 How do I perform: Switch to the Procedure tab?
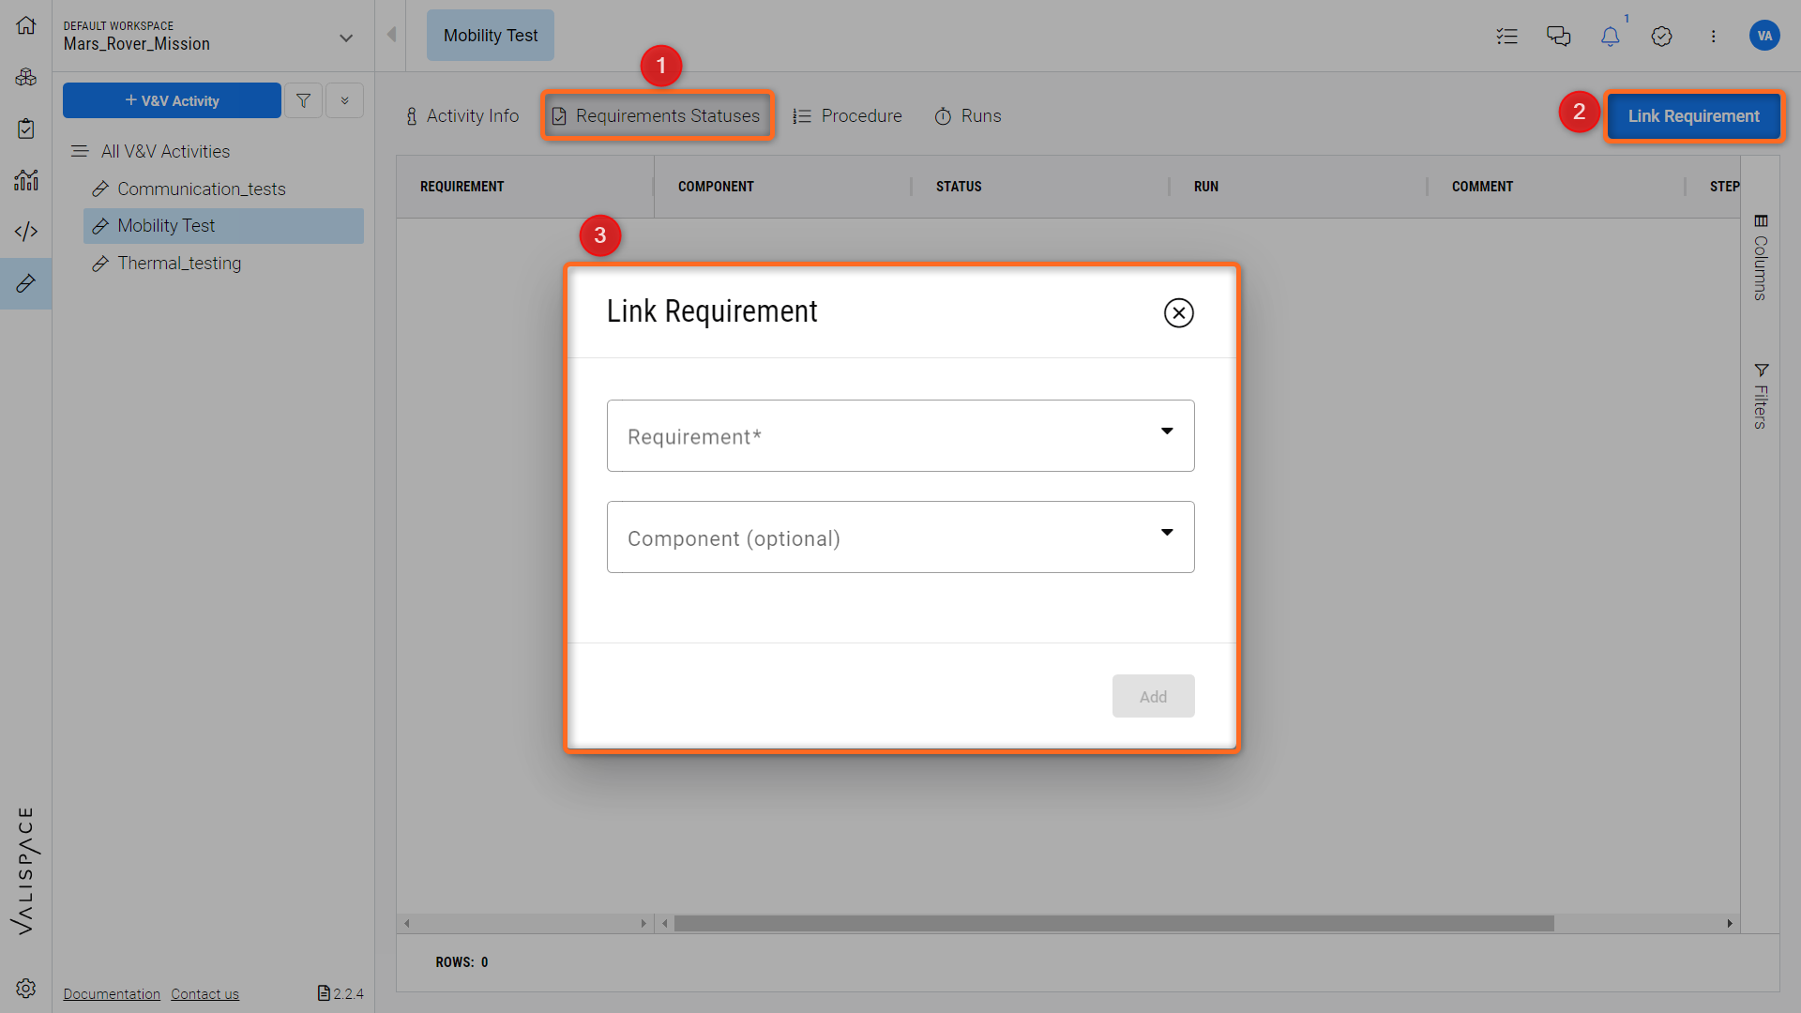[x=847, y=116]
